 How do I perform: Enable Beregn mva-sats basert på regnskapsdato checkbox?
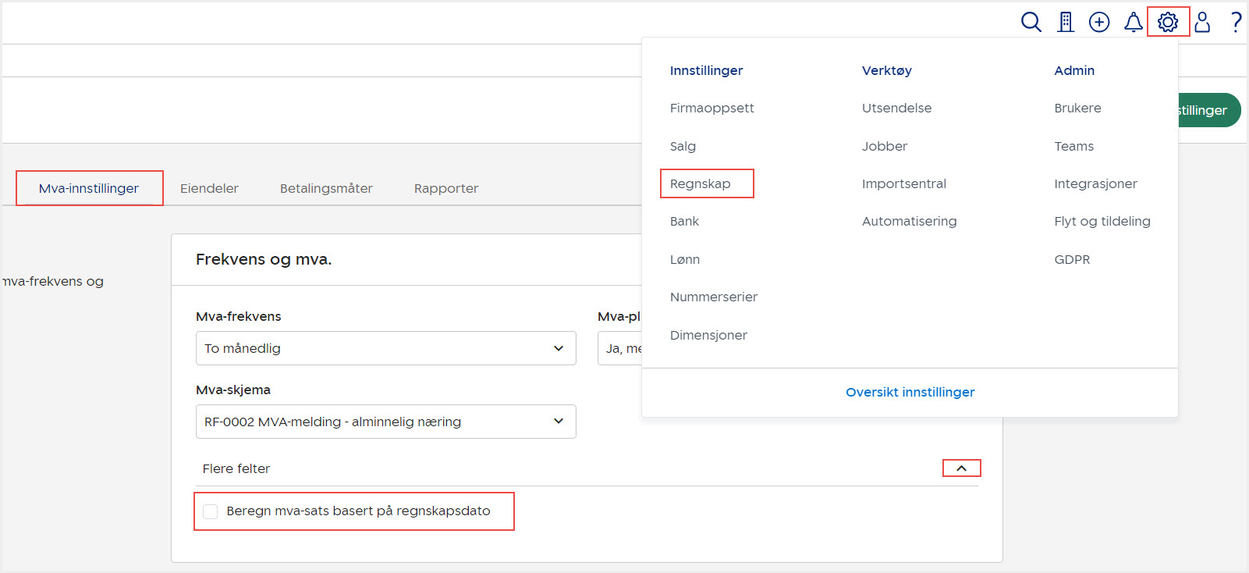point(211,511)
